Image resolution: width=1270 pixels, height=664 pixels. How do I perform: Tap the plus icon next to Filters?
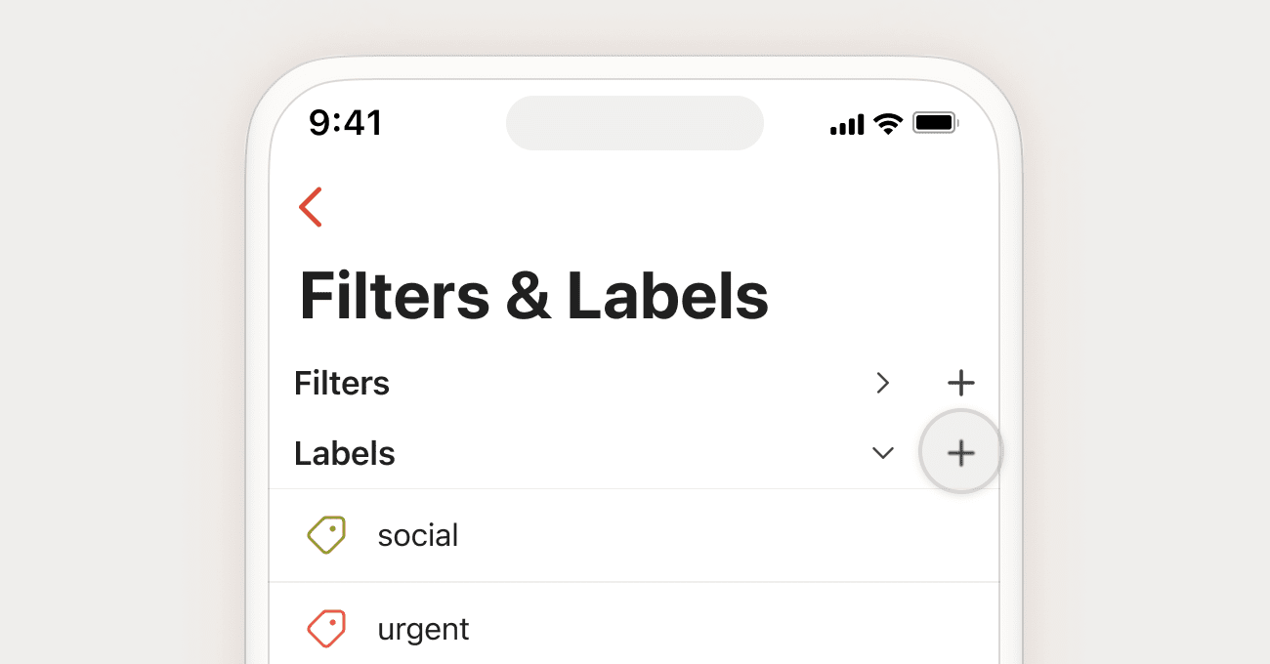pos(960,382)
